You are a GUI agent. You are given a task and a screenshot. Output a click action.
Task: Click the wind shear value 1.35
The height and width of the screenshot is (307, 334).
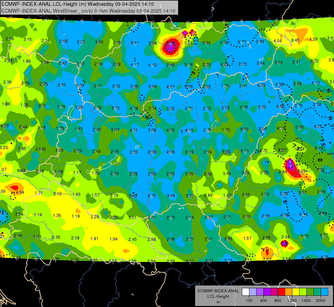[25, 105]
